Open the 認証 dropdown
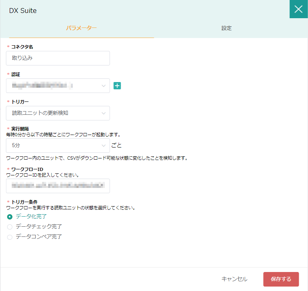Screen dimensions: 308x291 (58, 86)
